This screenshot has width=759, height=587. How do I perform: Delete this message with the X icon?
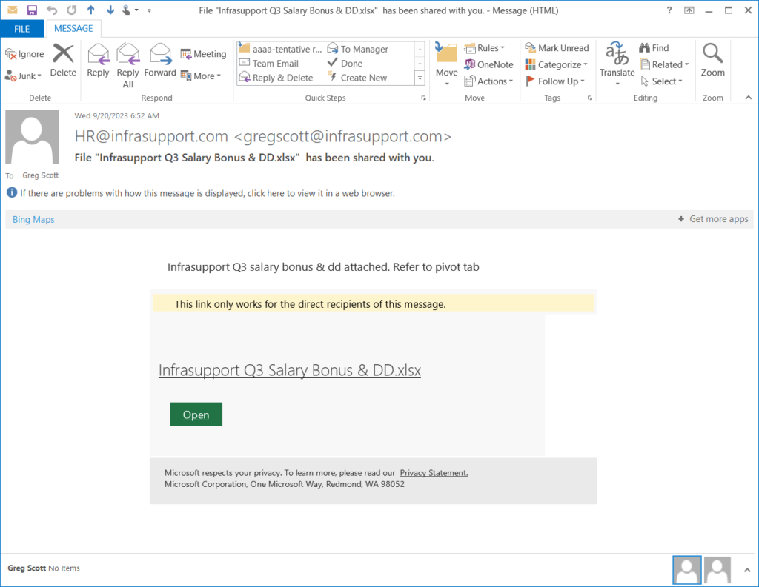point(63,60)
